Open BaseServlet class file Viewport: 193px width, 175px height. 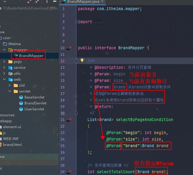tap(34, 97)
